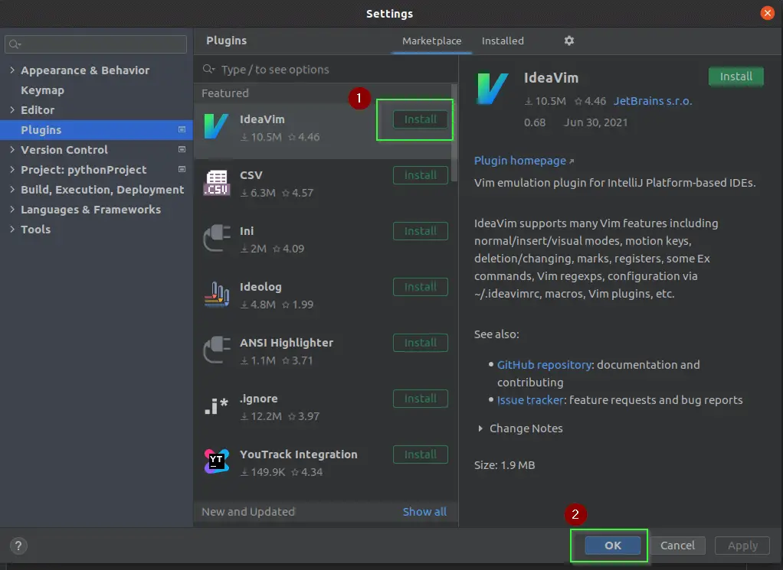Expand the Appearance & Behavior section

pos(12,70)
